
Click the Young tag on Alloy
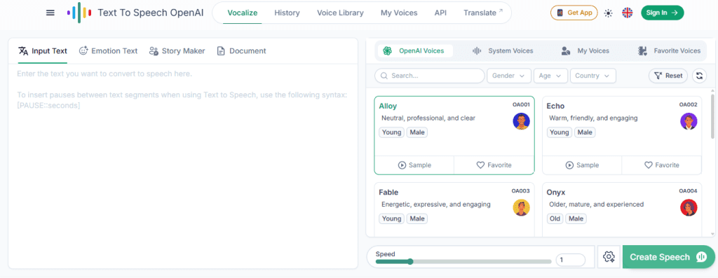pyautogui.click(x=391, y=132)
